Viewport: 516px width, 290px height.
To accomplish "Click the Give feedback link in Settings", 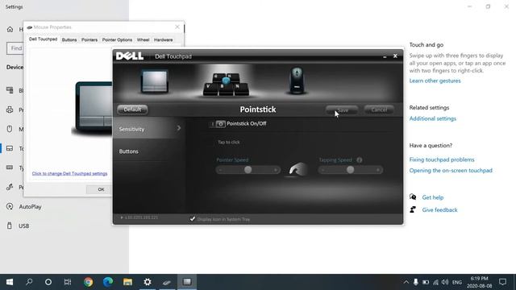I will 439,210.
